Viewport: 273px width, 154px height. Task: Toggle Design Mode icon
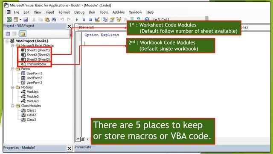click(97, 19)
